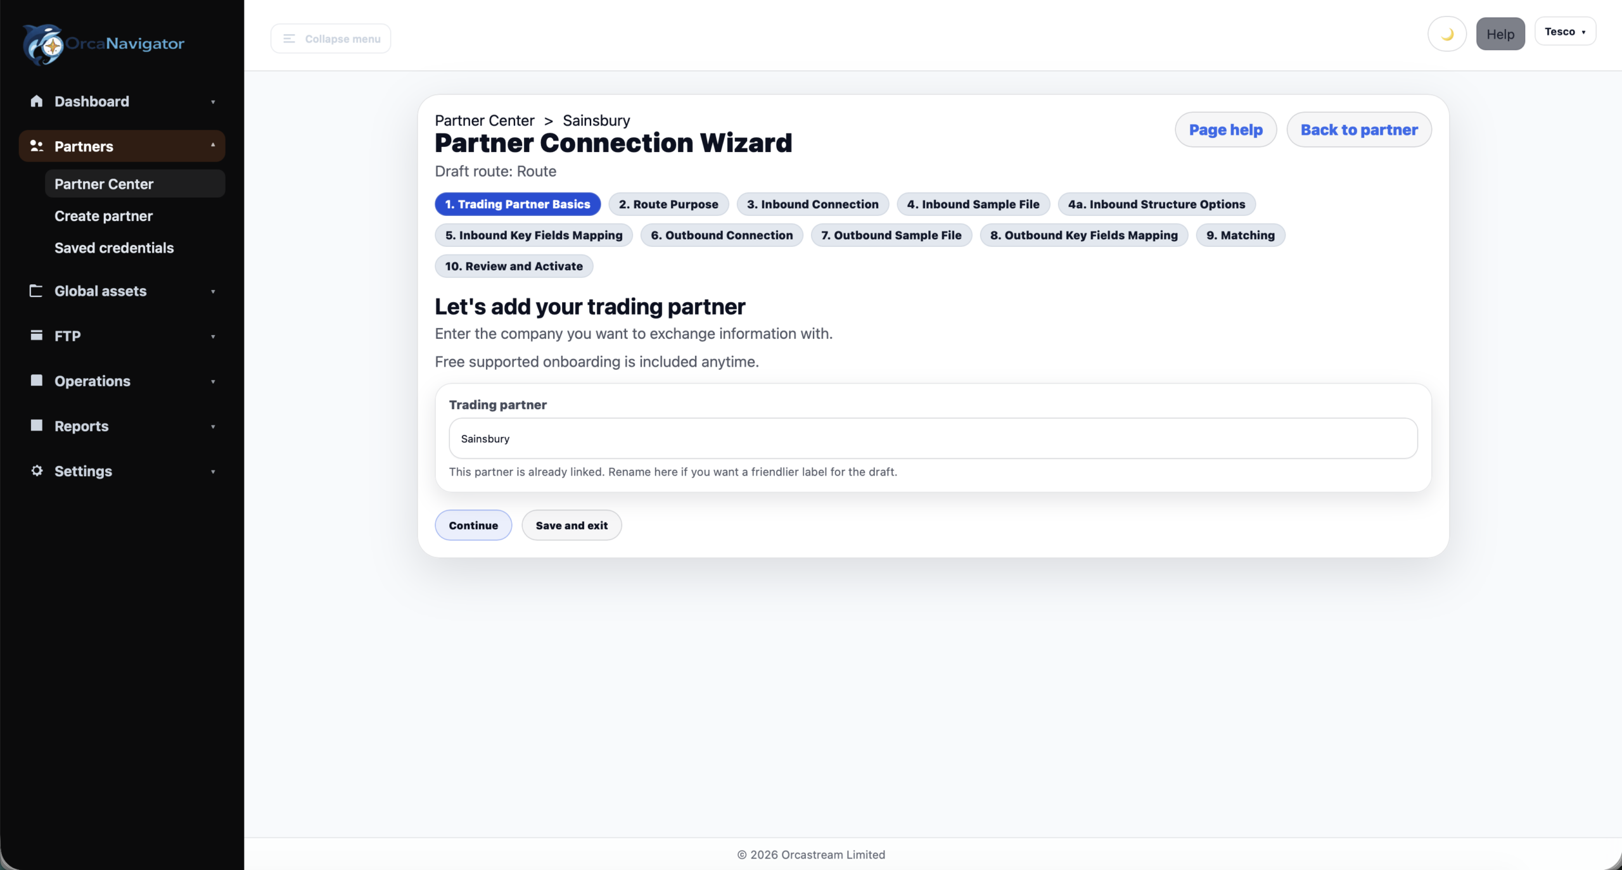Click the FTP sidebar icon
Screen dimensions: 1622x870
pos(35,336)
